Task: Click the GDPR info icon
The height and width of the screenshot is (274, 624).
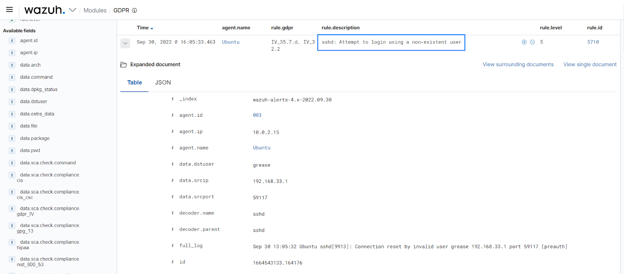Action: pyautogui.click(x=135, y=11)
